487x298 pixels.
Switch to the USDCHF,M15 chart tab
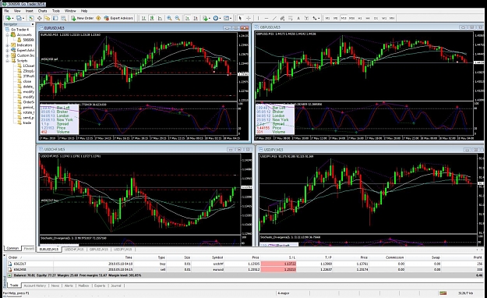[74, 250]
